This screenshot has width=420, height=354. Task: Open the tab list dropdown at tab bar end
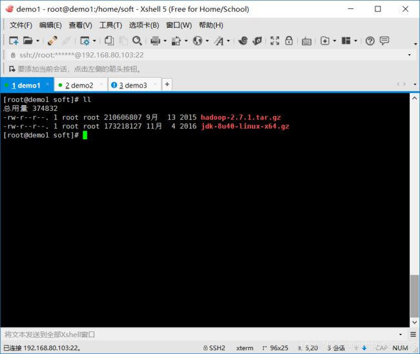point(415,84)
